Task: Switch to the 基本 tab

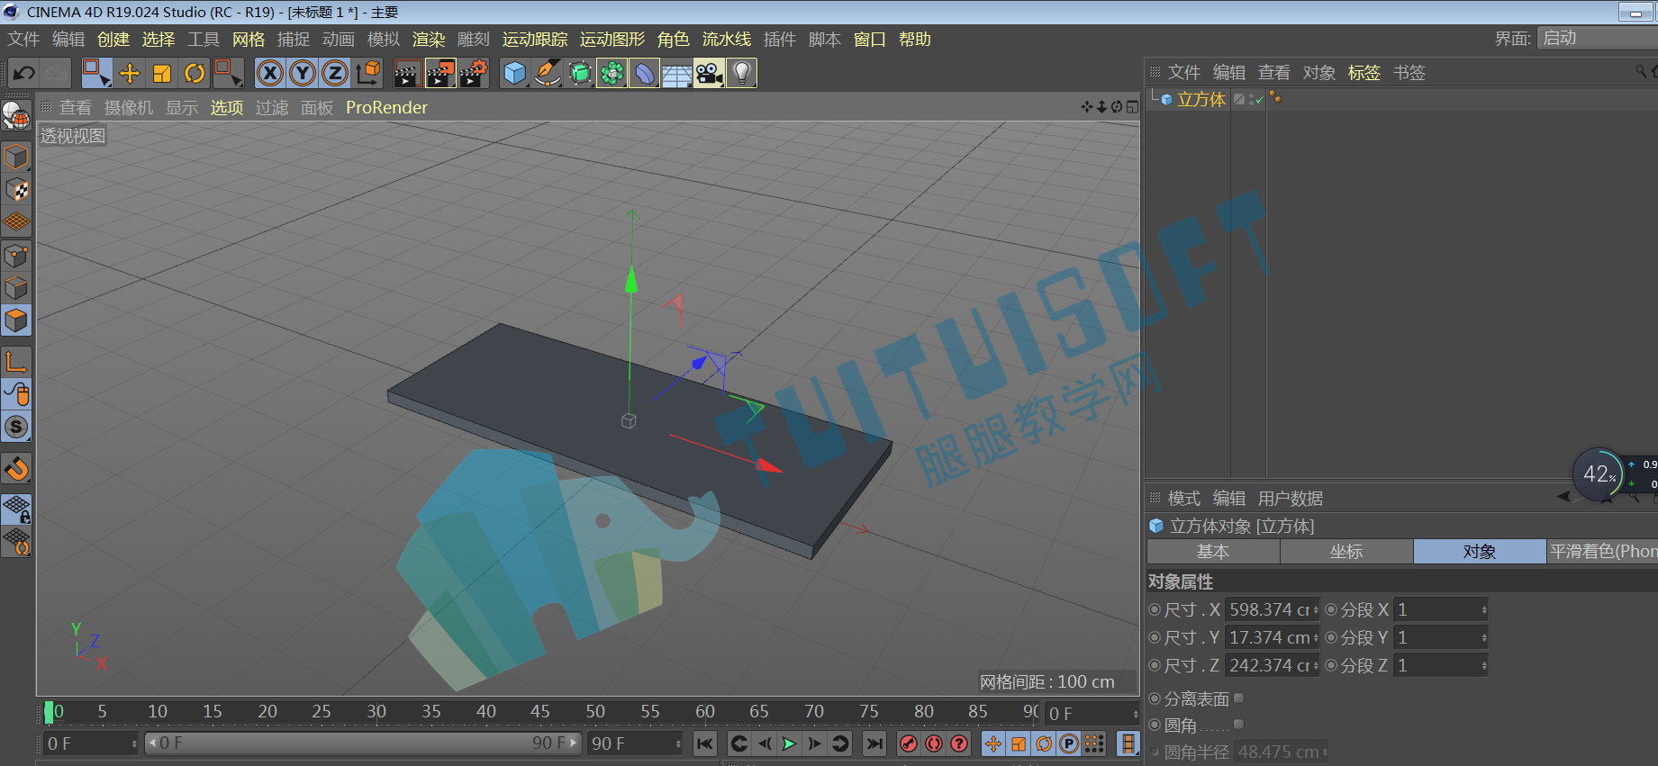Action: click(x=1213, y=552)
